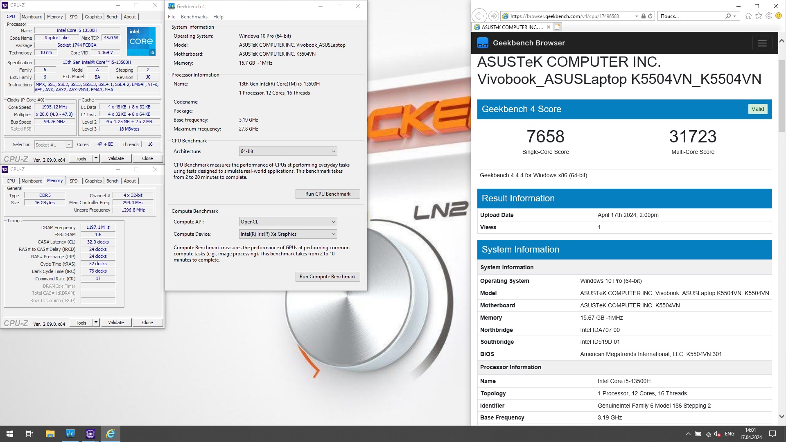Click the browser Back arrow
Image resolution: width=786 pixels, height=442 pixels.
click(479, 16)
